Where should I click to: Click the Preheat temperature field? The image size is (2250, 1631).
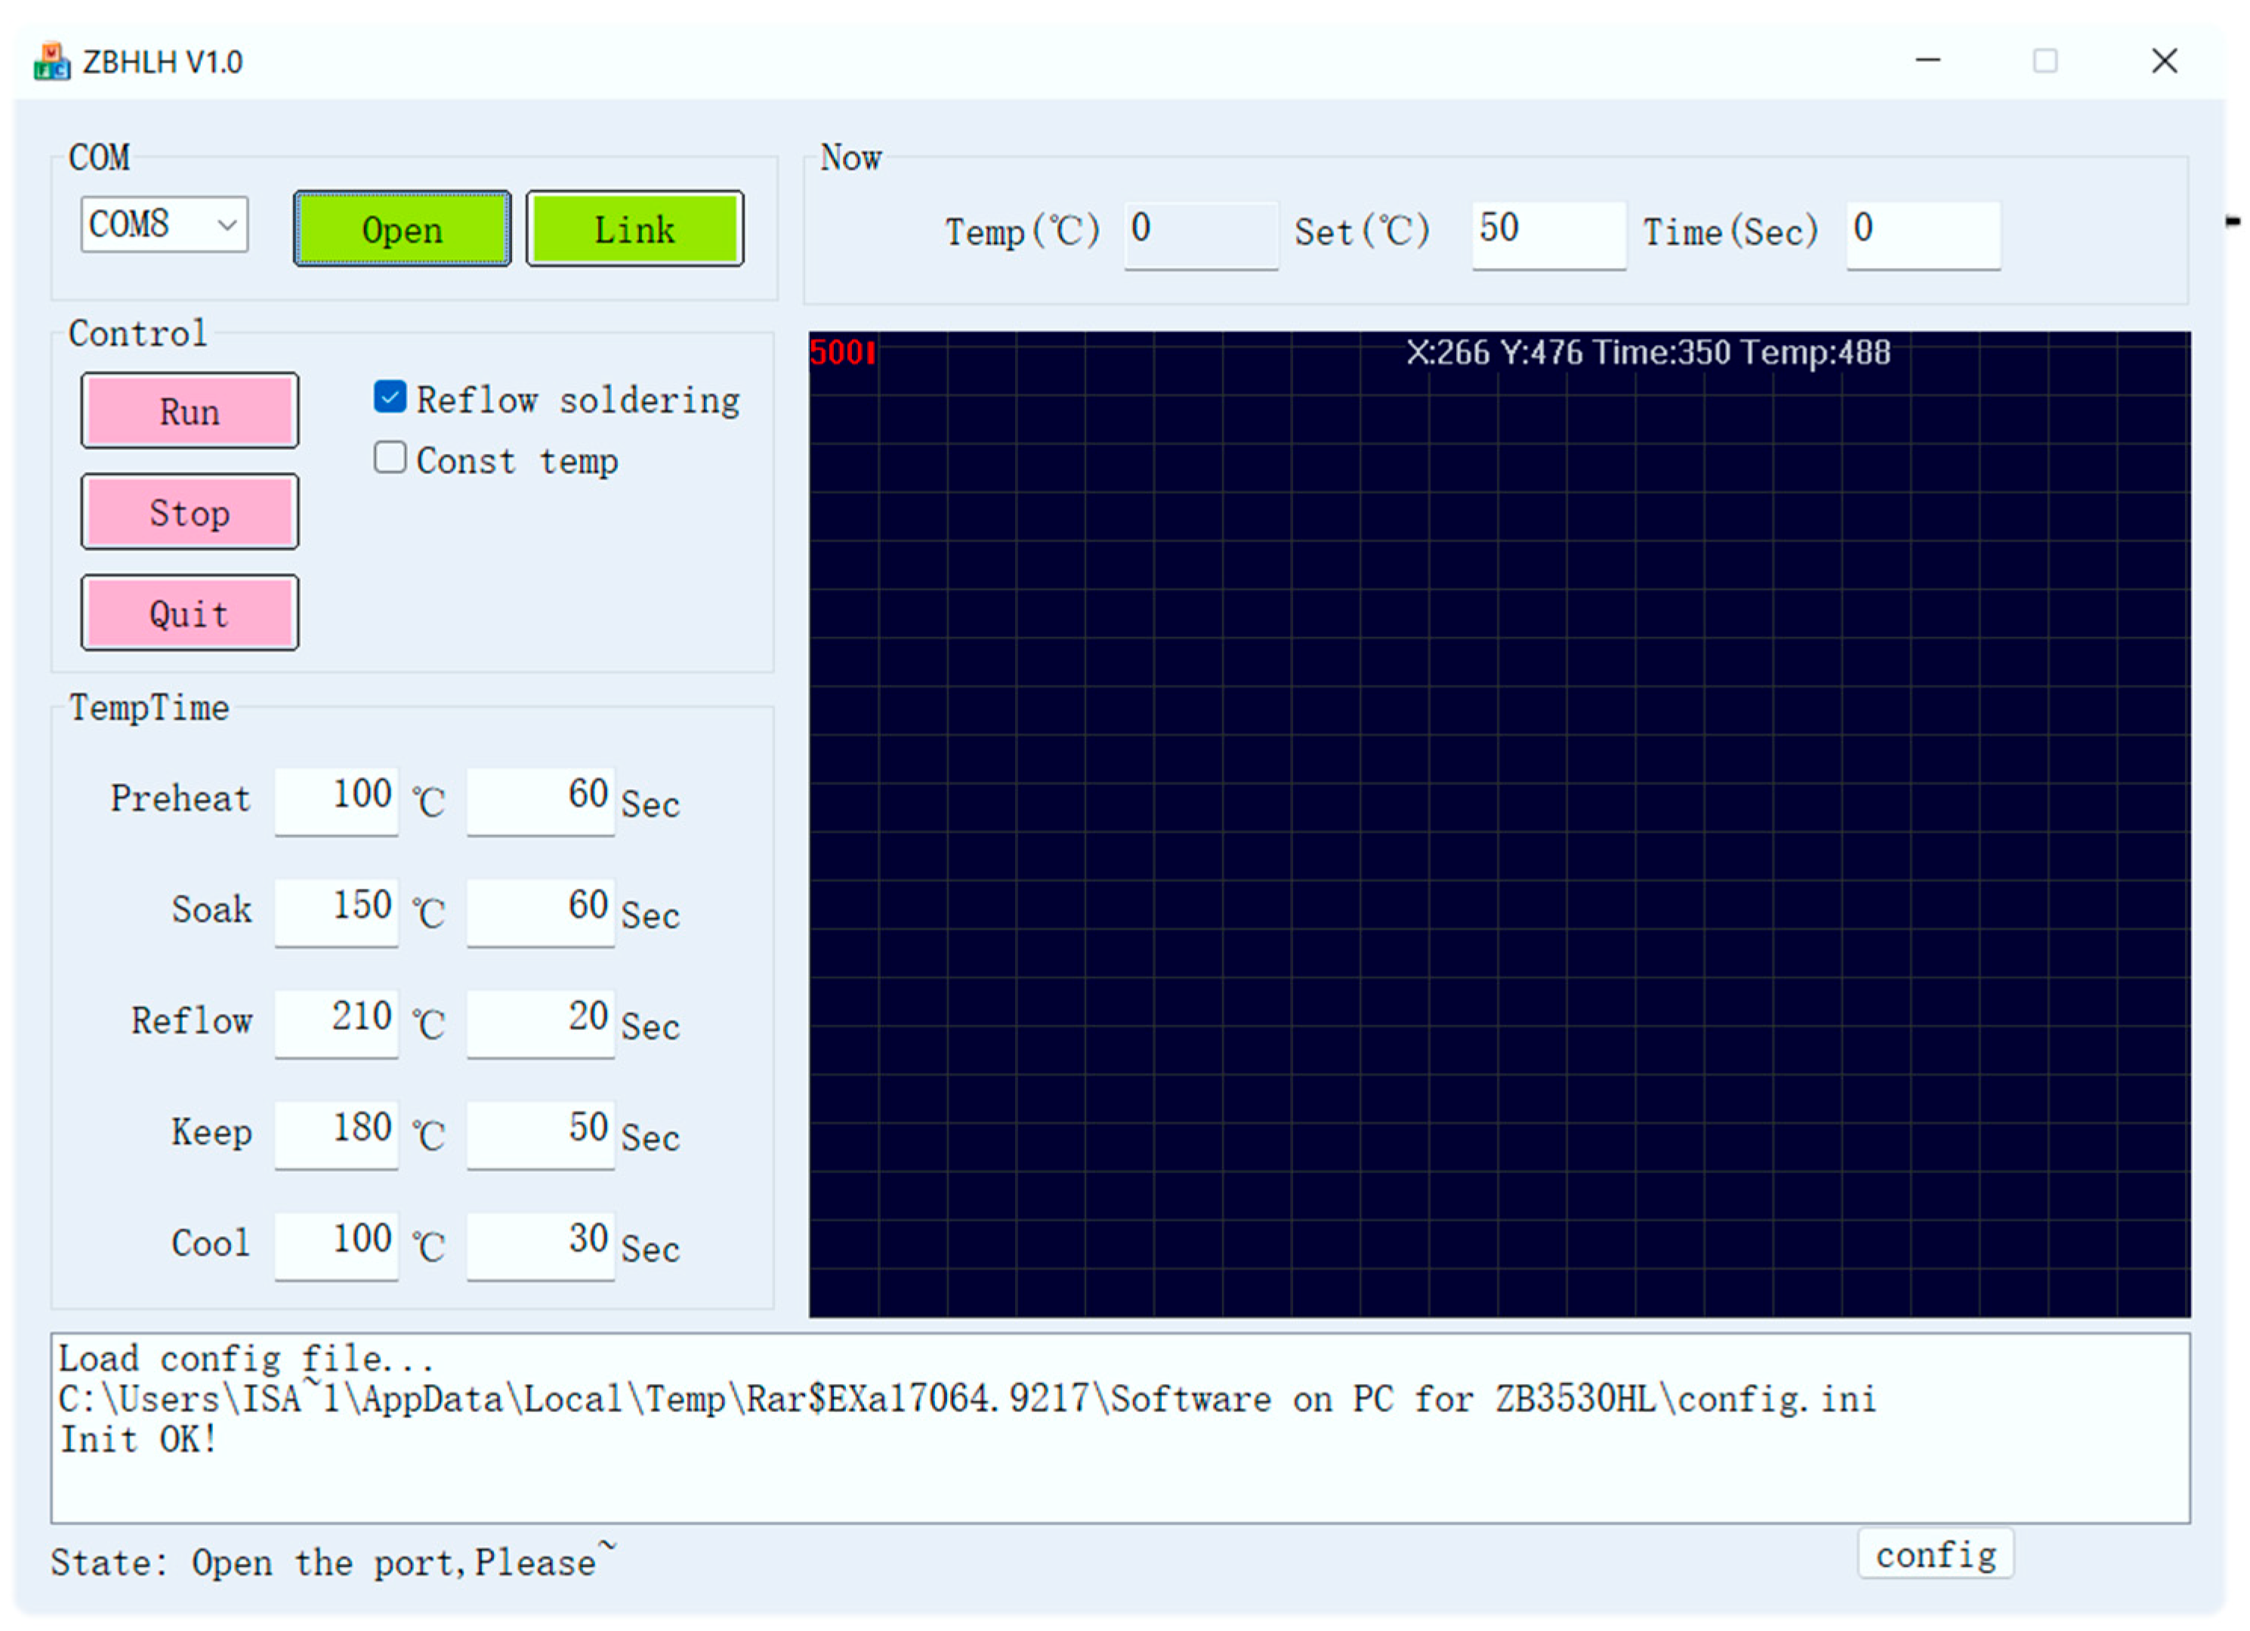[x=338, y=800]
